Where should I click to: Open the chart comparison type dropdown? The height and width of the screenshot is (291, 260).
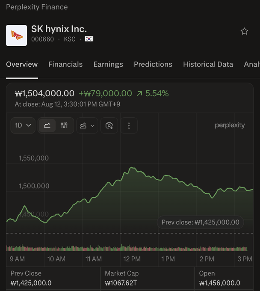pos(87,126)
